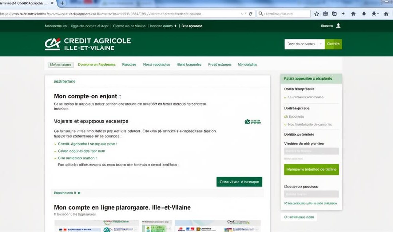Image resolution: width=393 pixels, height=232 pixels.
Task: Click the small Credit Agricole logo in content
Action: pos(253,122)
